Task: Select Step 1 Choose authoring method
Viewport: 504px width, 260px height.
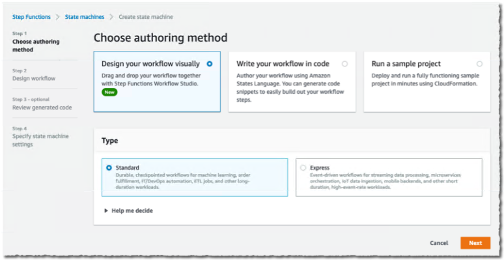Action: (x=36, y=42)
